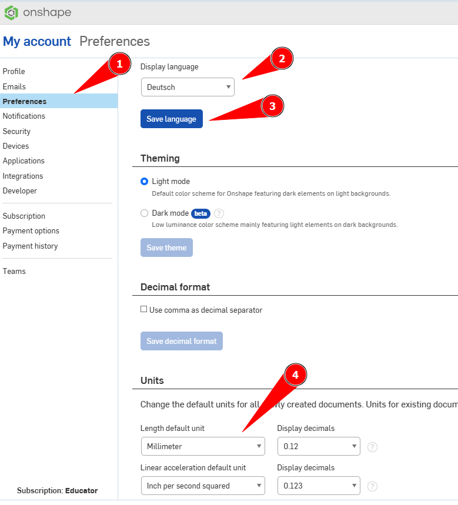Open the Display language dropdown
This screenshot has width=458, height=505.
[188, 87]
